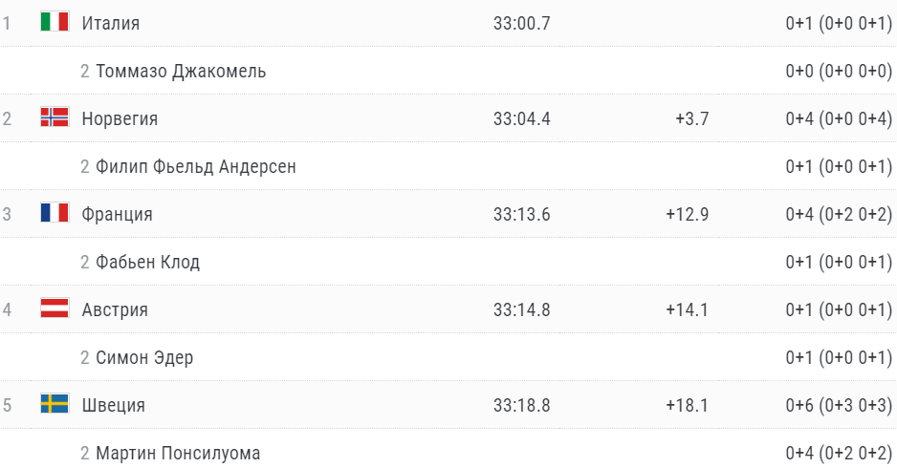Open athlete Мартин Понсилуома

(x=178, y=453)
